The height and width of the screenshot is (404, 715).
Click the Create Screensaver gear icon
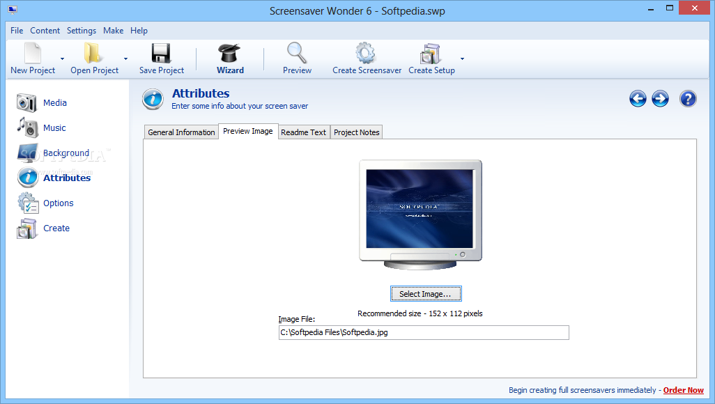(366, 53)
